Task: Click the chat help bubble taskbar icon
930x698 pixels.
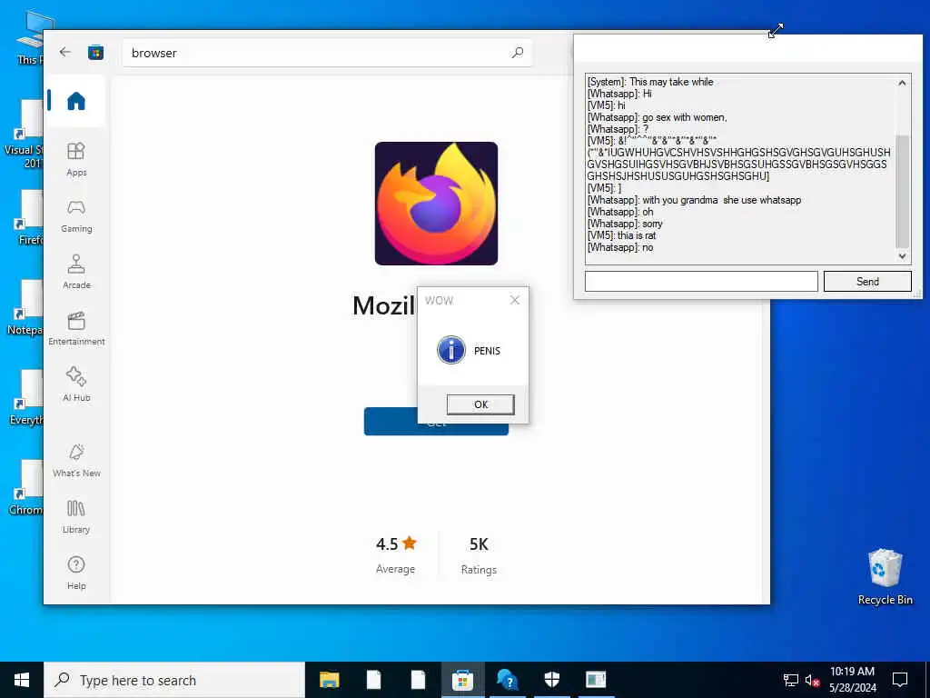Action: click(507, 680)
